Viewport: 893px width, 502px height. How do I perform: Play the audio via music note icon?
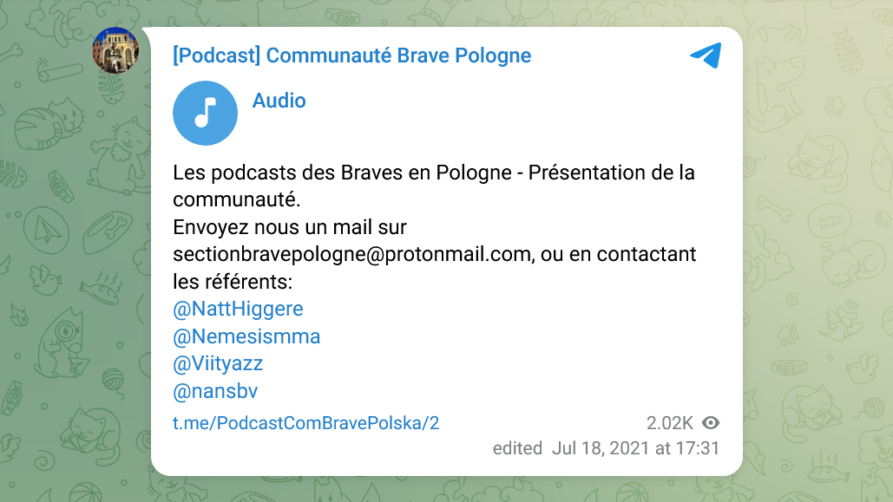(205, 113)
